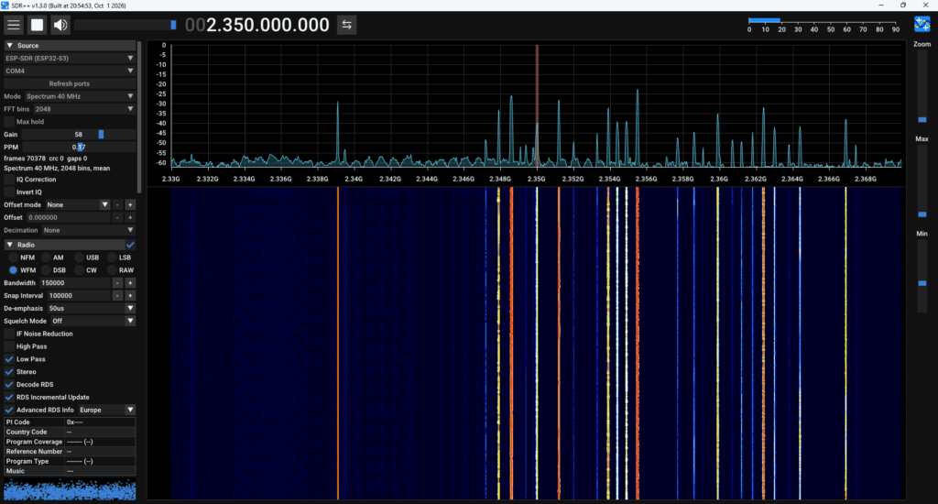Open the RDS region Europe dropdown
Image resolution: width=938 pixels, height=504 pixels.
[x=106, y=410]
